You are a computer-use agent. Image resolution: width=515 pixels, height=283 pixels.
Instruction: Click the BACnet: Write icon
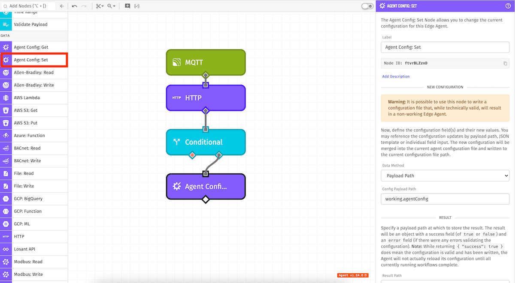point(6,161)
